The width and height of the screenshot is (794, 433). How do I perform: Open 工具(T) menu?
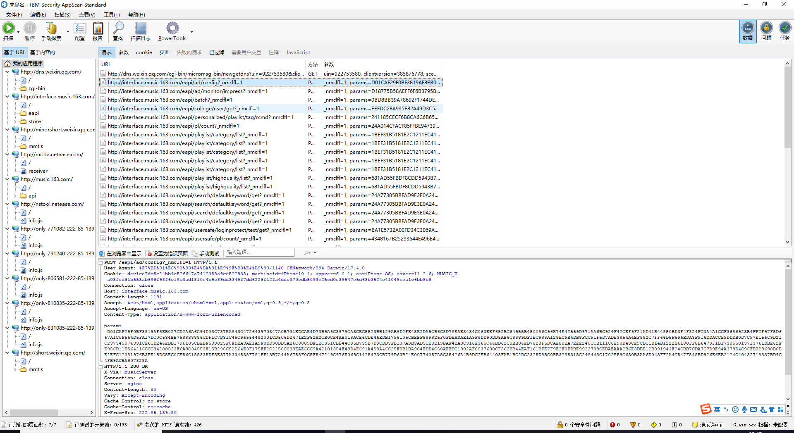112,15
